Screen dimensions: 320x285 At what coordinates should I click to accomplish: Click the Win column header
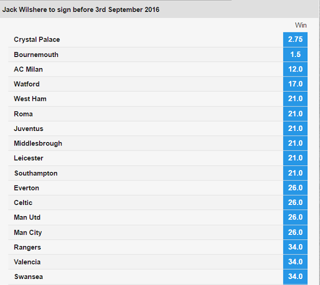coord(300,25)
